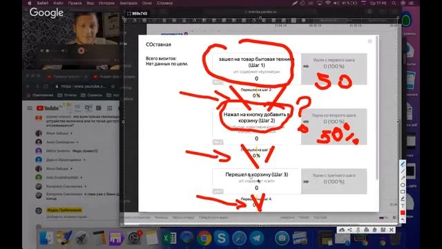Open the red color picker swatch

(403, 212)
